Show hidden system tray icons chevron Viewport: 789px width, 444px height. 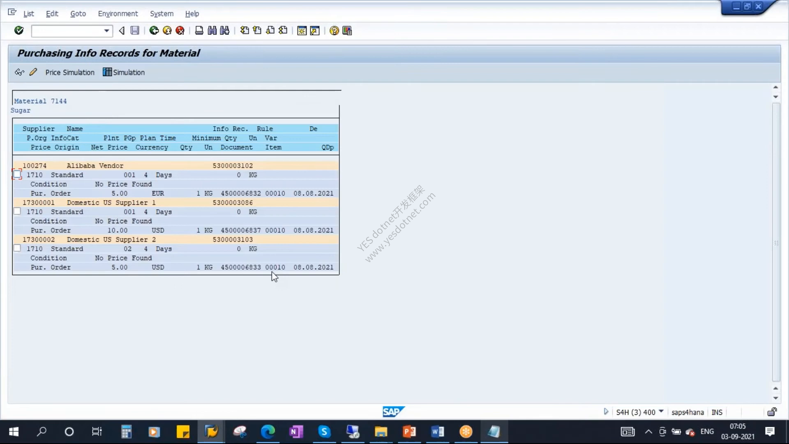tap(648, 432)
